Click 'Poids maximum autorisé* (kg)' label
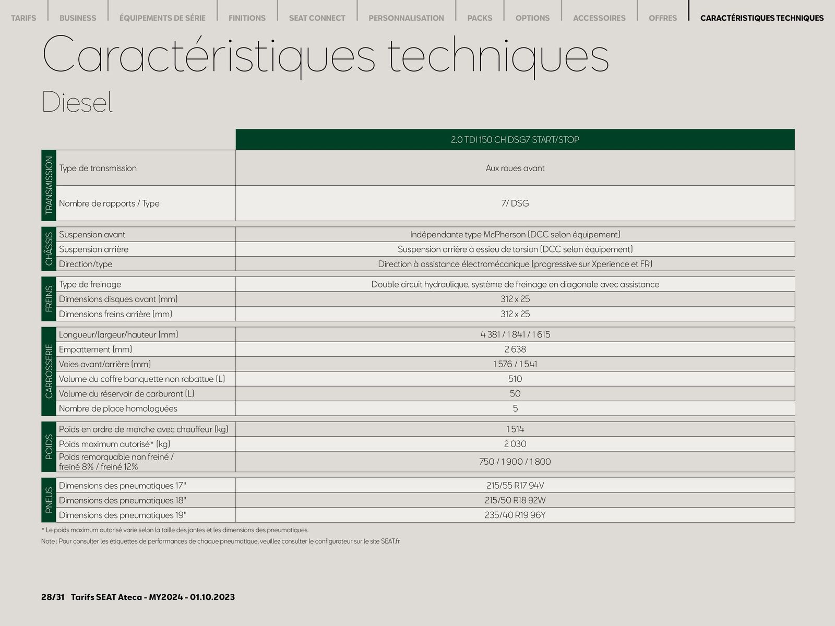This screenshot has width=835, height=626. coord(114,444)
